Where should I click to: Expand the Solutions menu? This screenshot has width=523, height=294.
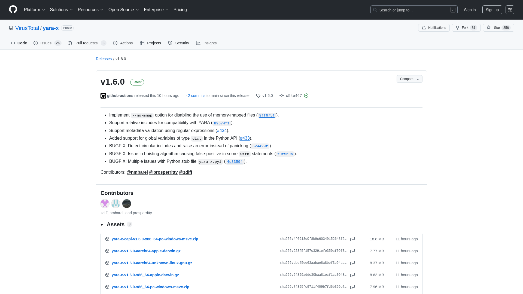[61, 10]
